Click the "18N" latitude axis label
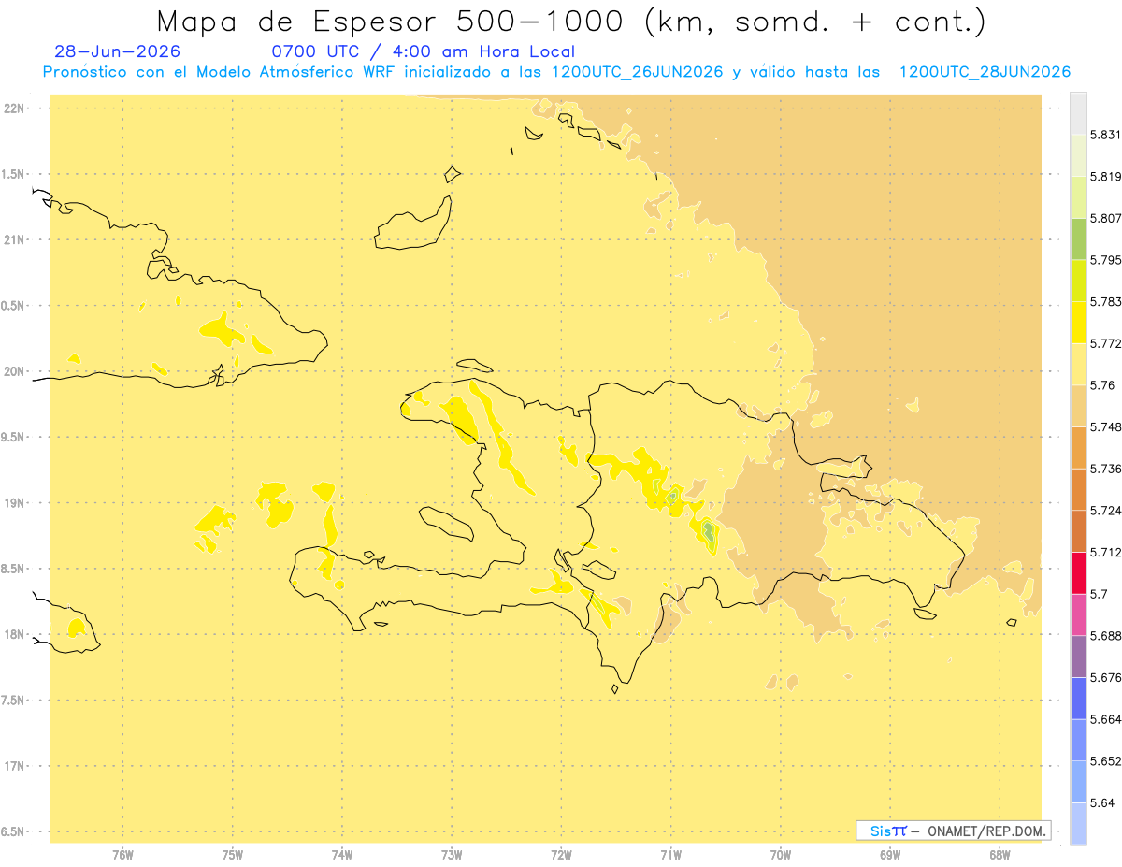Viewport: 1122px width, 867px height. tap(13, 634)
